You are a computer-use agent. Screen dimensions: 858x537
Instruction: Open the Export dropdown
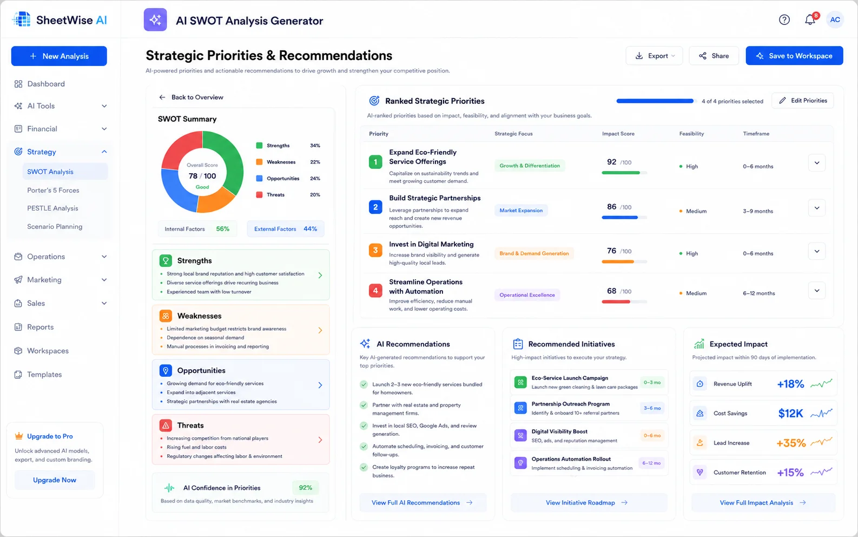click(654, 56)
